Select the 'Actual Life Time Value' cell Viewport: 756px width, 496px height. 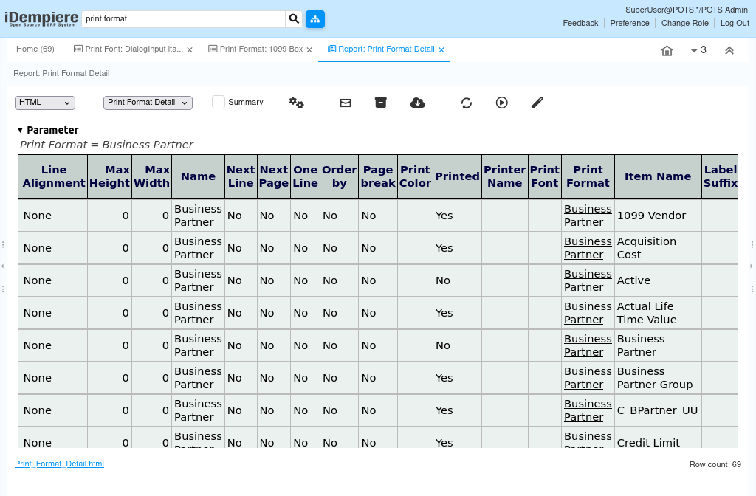point(658,313)
